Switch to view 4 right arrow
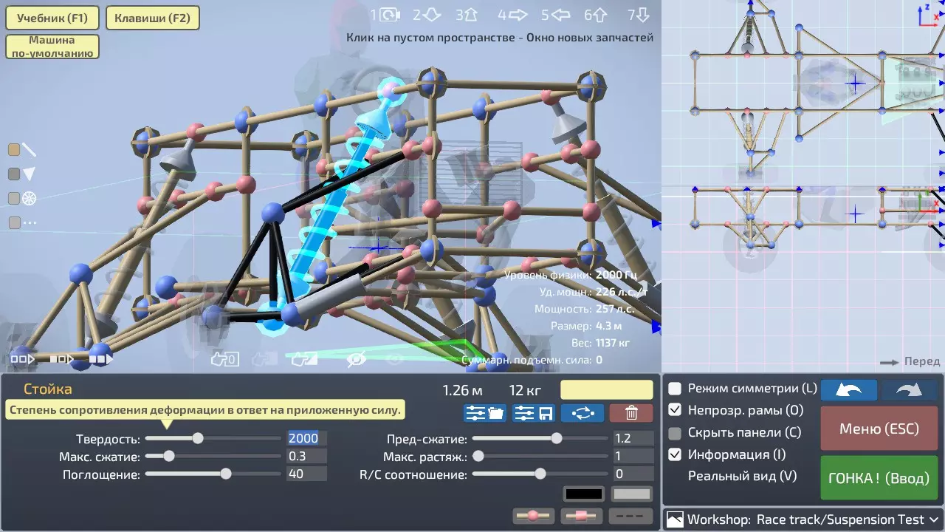This screenshot has height=532, width=945. coord(512,15)
